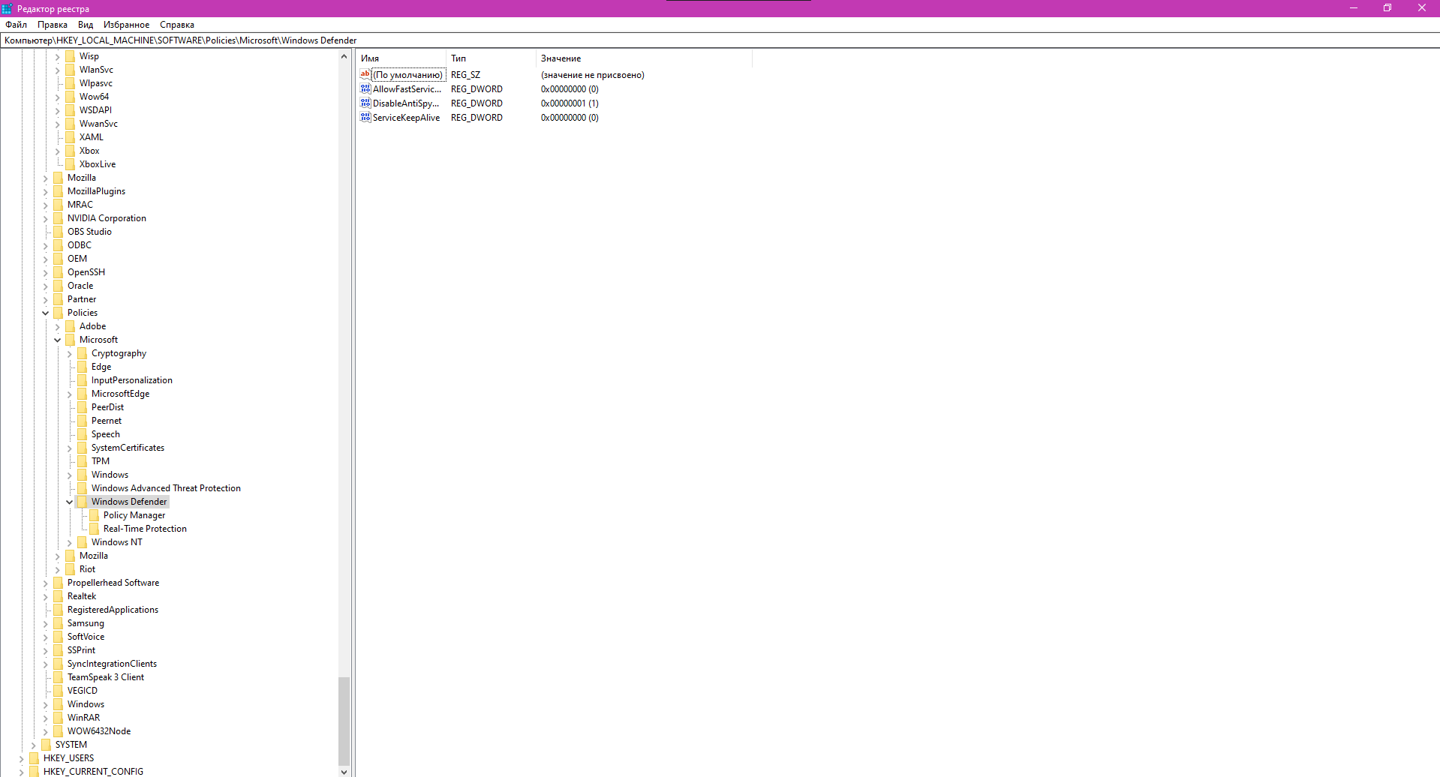Viewport: 1440px width, 777px height.
Task: Select the default string value icon
Action: 365,75
